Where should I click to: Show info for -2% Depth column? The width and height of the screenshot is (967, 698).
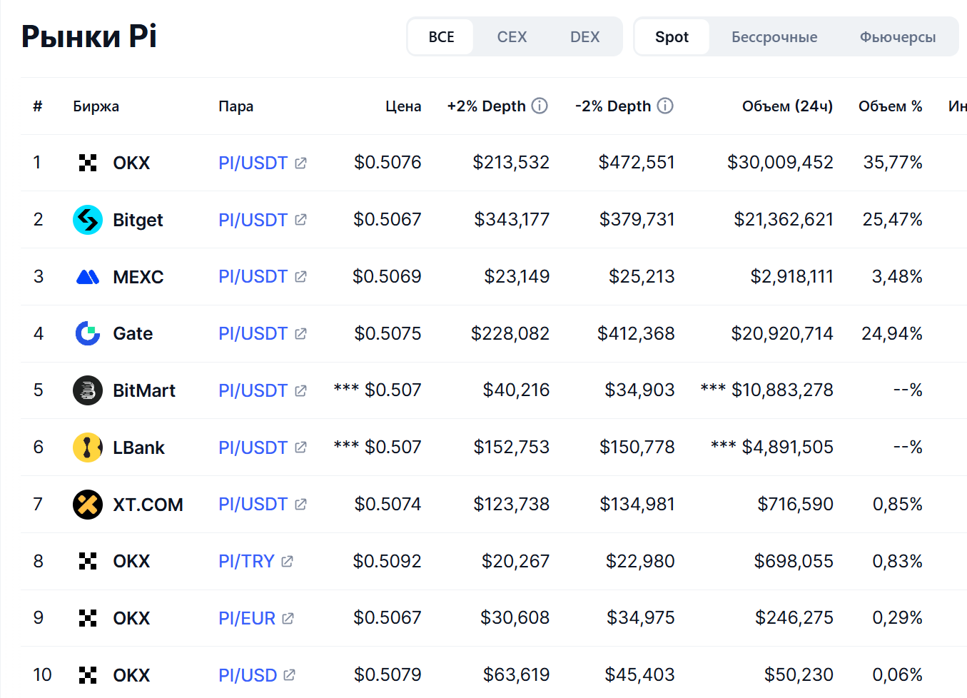(665, 106)
